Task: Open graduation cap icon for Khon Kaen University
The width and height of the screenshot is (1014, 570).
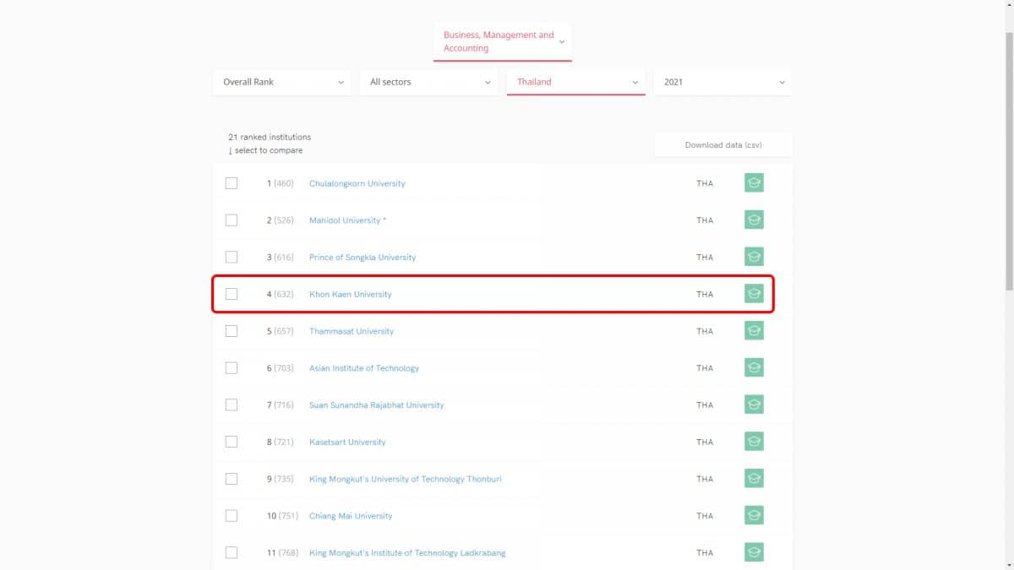Action: coord(754,294)
